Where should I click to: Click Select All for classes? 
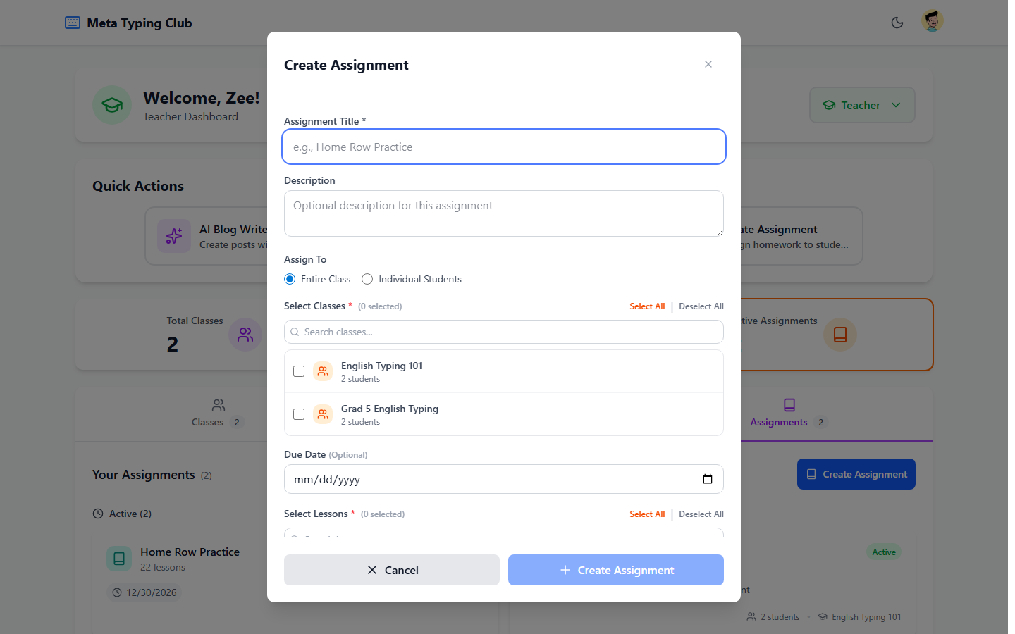647,306
